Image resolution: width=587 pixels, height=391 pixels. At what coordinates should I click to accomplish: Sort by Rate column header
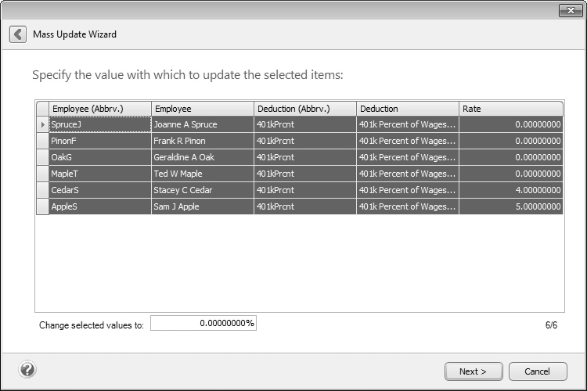[510, 109]
